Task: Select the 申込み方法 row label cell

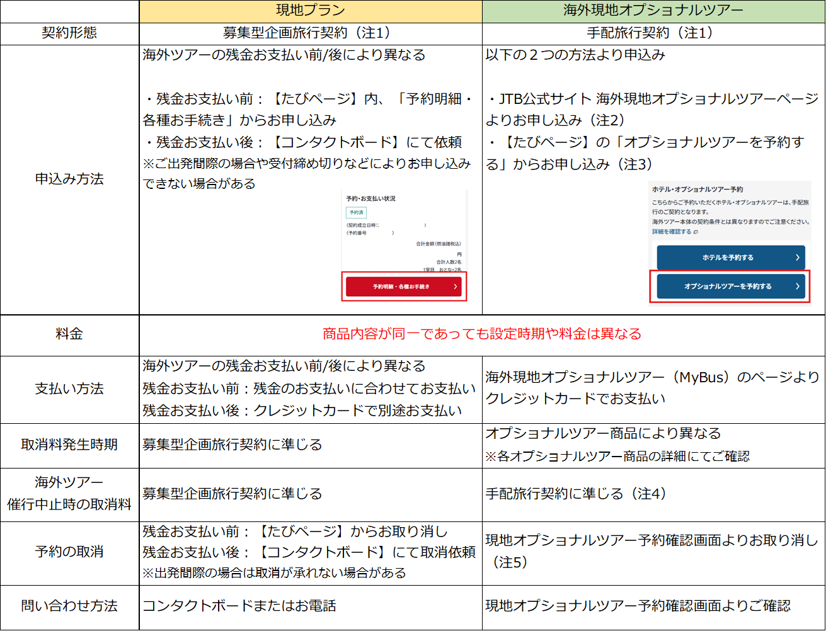Action: [x=69, y=179]
